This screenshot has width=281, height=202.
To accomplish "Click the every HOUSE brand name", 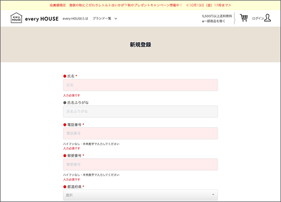I will pyautogui.click(x=42, y=19).
